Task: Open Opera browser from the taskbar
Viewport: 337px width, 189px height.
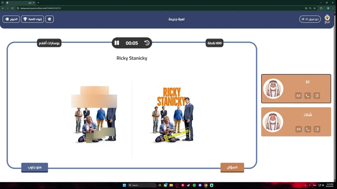Action: [x=177, y=185]
